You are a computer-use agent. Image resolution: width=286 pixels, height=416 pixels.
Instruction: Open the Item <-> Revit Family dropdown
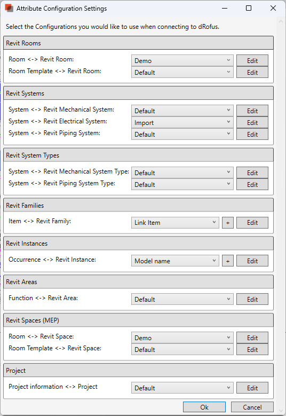click(175, 223)
